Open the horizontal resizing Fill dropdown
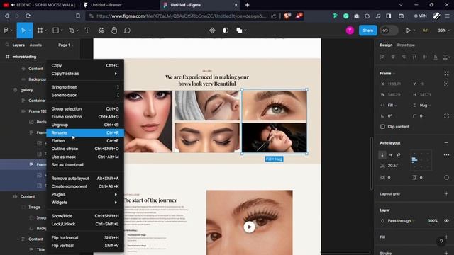454x255 pixels. click(x=392, y=106)
